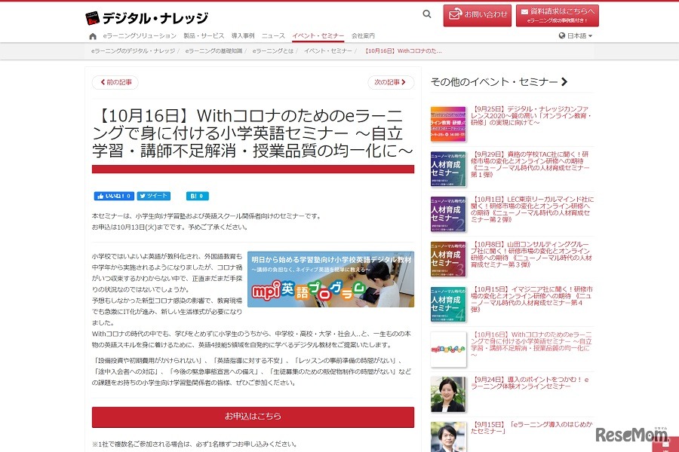
Task: Click the Twitter bird icon on ツイート button
Action: tap(141, 195)
